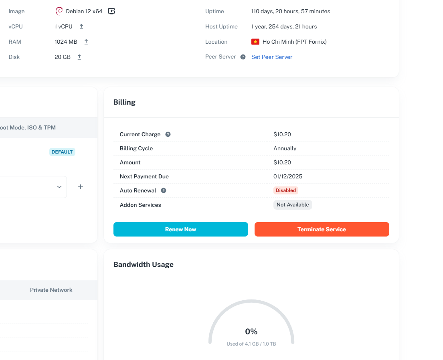Click the Billing Cycle label
The width and height of the screenshot is (443, 360).
(x=136, y=148)
